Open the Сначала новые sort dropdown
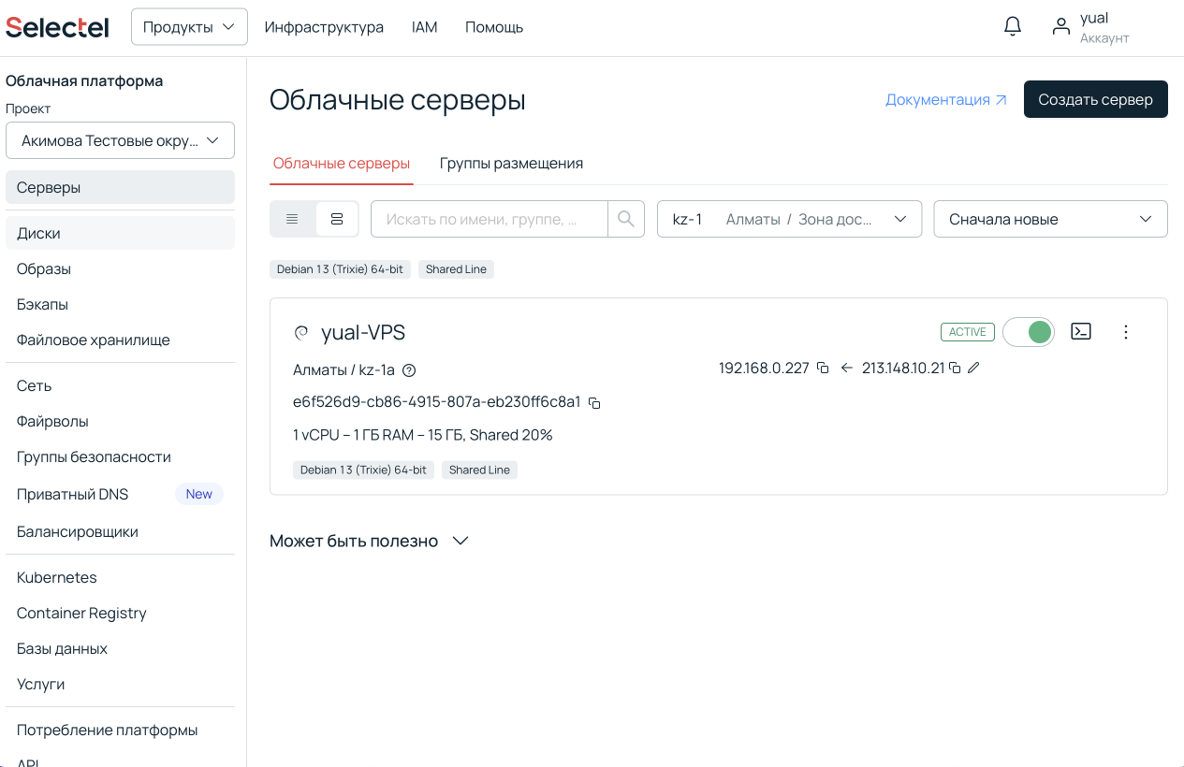This screenshot has height=767, width=1184. (x=1051, y=219)
